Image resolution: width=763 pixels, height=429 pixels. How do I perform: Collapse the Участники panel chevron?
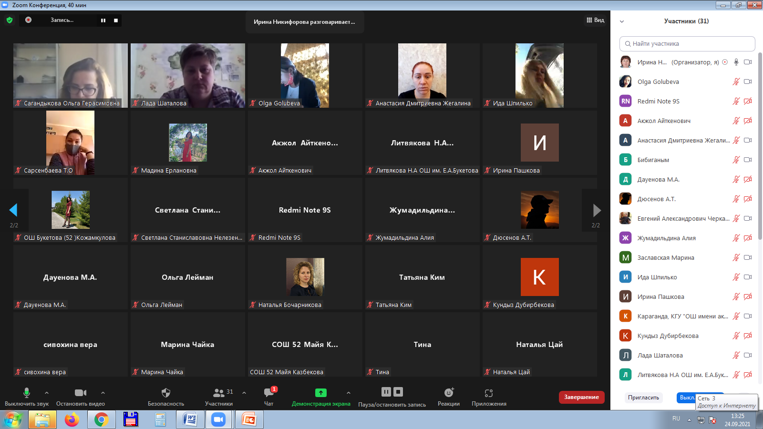[x=622, y=21]
